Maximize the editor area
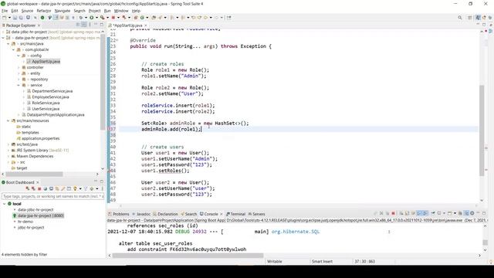The width and height of the screenshot is (494, 278). point(484,24)
